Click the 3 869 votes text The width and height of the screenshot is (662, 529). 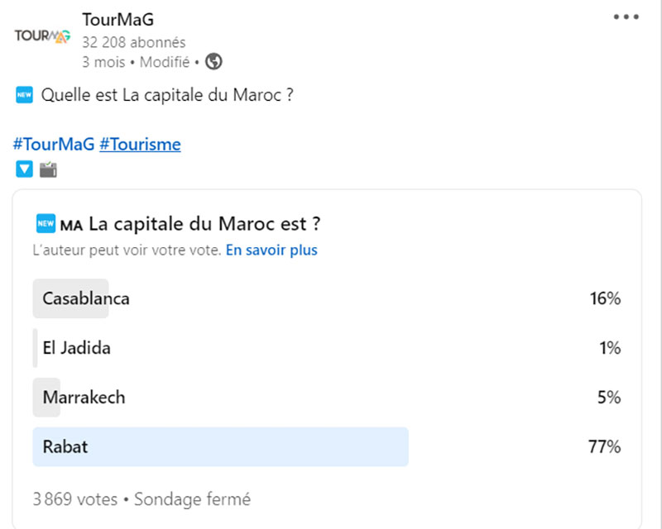[69, 499]
